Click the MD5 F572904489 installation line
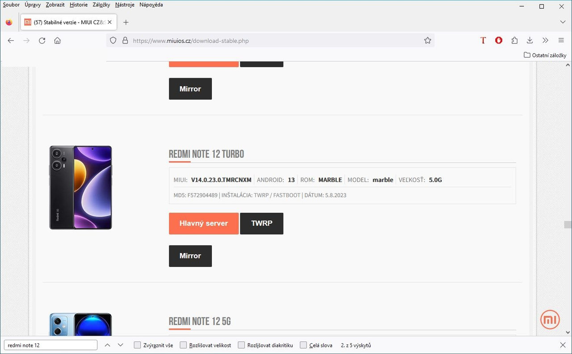The image size is (572, 354). click(260, 195)
